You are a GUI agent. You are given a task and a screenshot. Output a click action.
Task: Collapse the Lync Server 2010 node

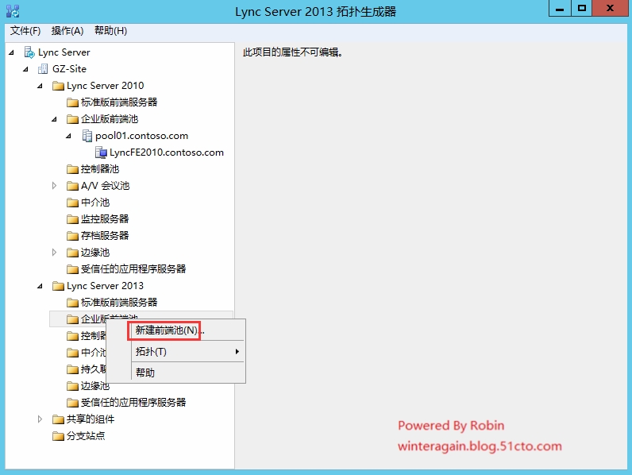pos(40,86)
